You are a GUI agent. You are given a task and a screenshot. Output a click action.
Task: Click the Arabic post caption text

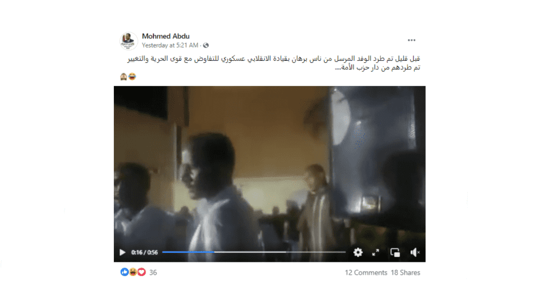[274, 63]
